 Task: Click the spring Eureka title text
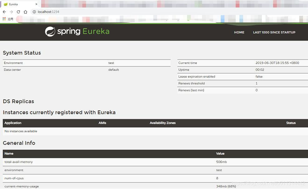point(83,31)
